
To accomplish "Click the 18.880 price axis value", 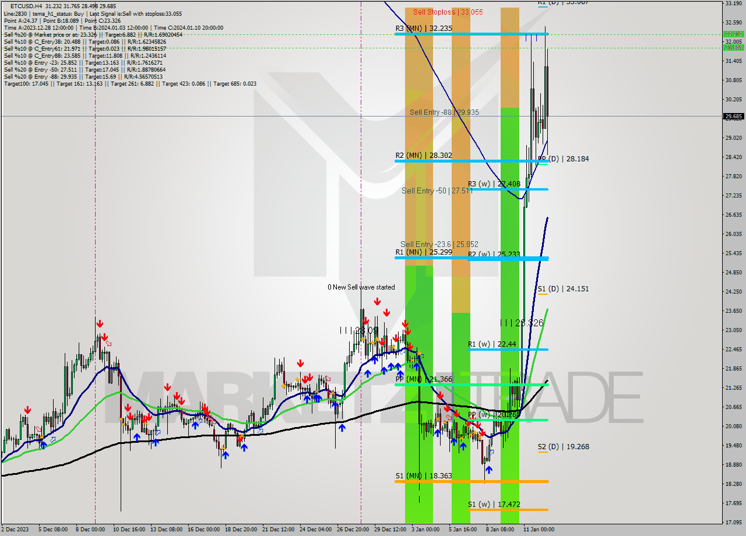I will click(x=733, y=464).
